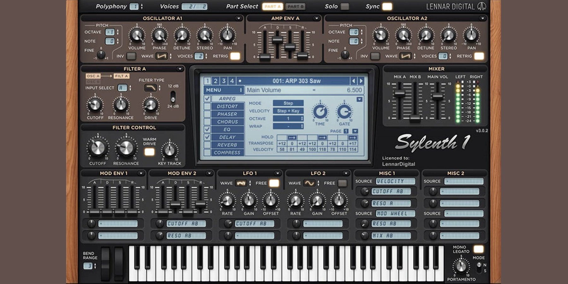
Task: Click the Step + Key velocity button
Action: pyautogui.click(x=288, y=111)
